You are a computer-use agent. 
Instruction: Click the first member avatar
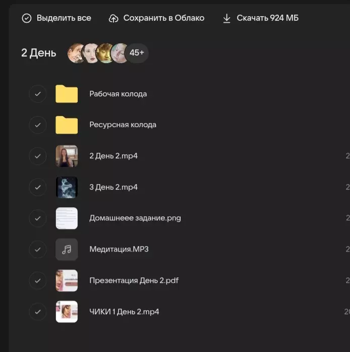[x=77, y=52]
